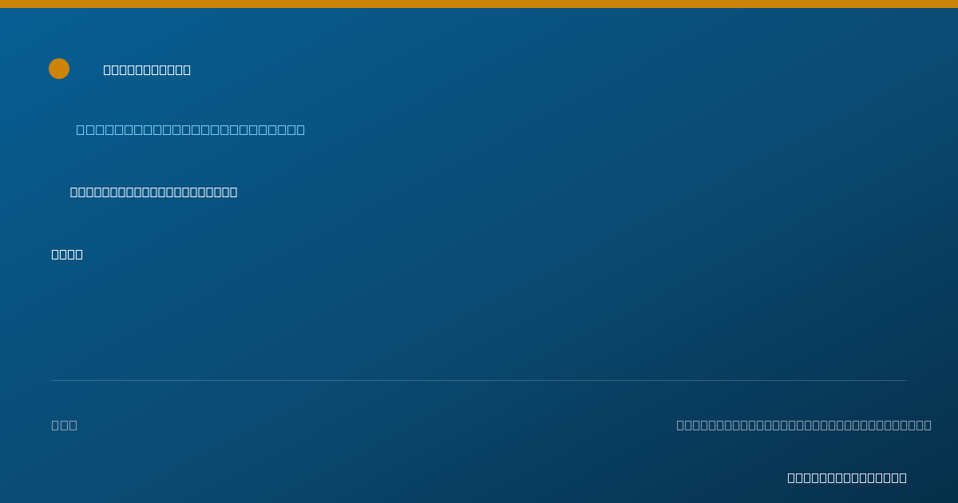The height and width of the screenshot is (503, 958).
Task: Select the white title text beside orange circle
Action: coord(147,69)
